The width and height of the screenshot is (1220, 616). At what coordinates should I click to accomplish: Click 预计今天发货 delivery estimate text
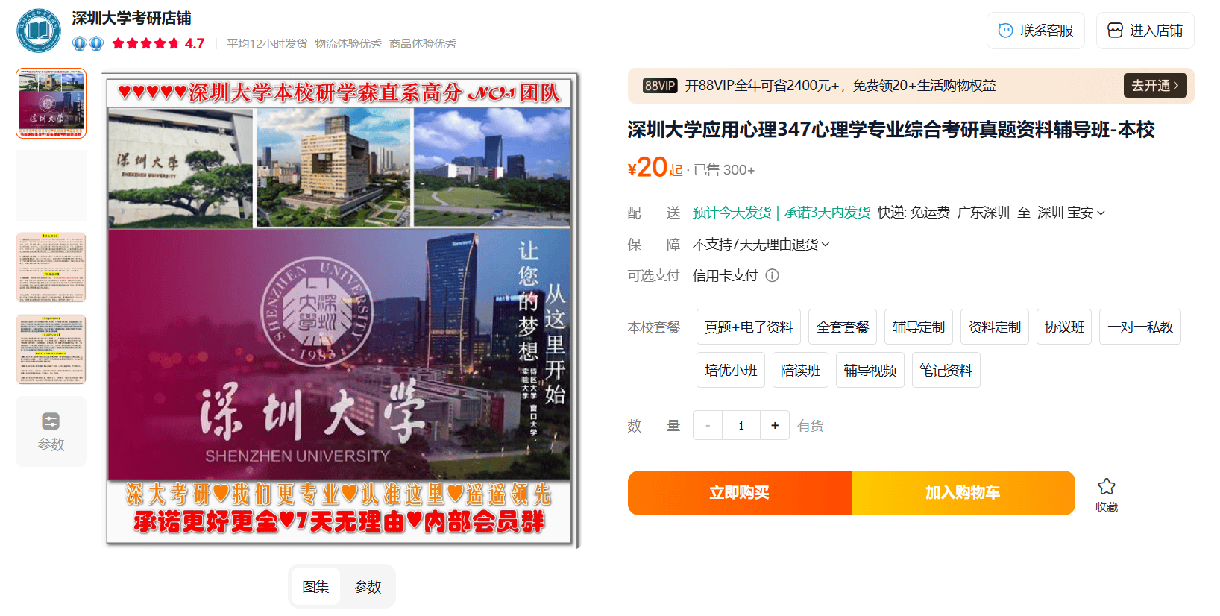[732, 213]
